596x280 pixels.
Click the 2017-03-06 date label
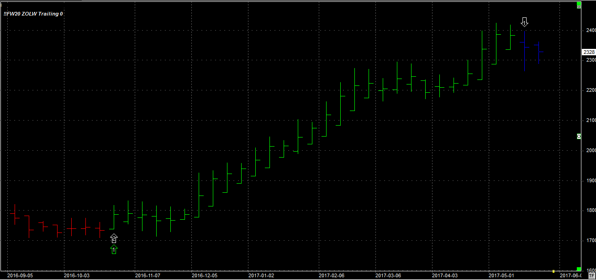point(388,275)
